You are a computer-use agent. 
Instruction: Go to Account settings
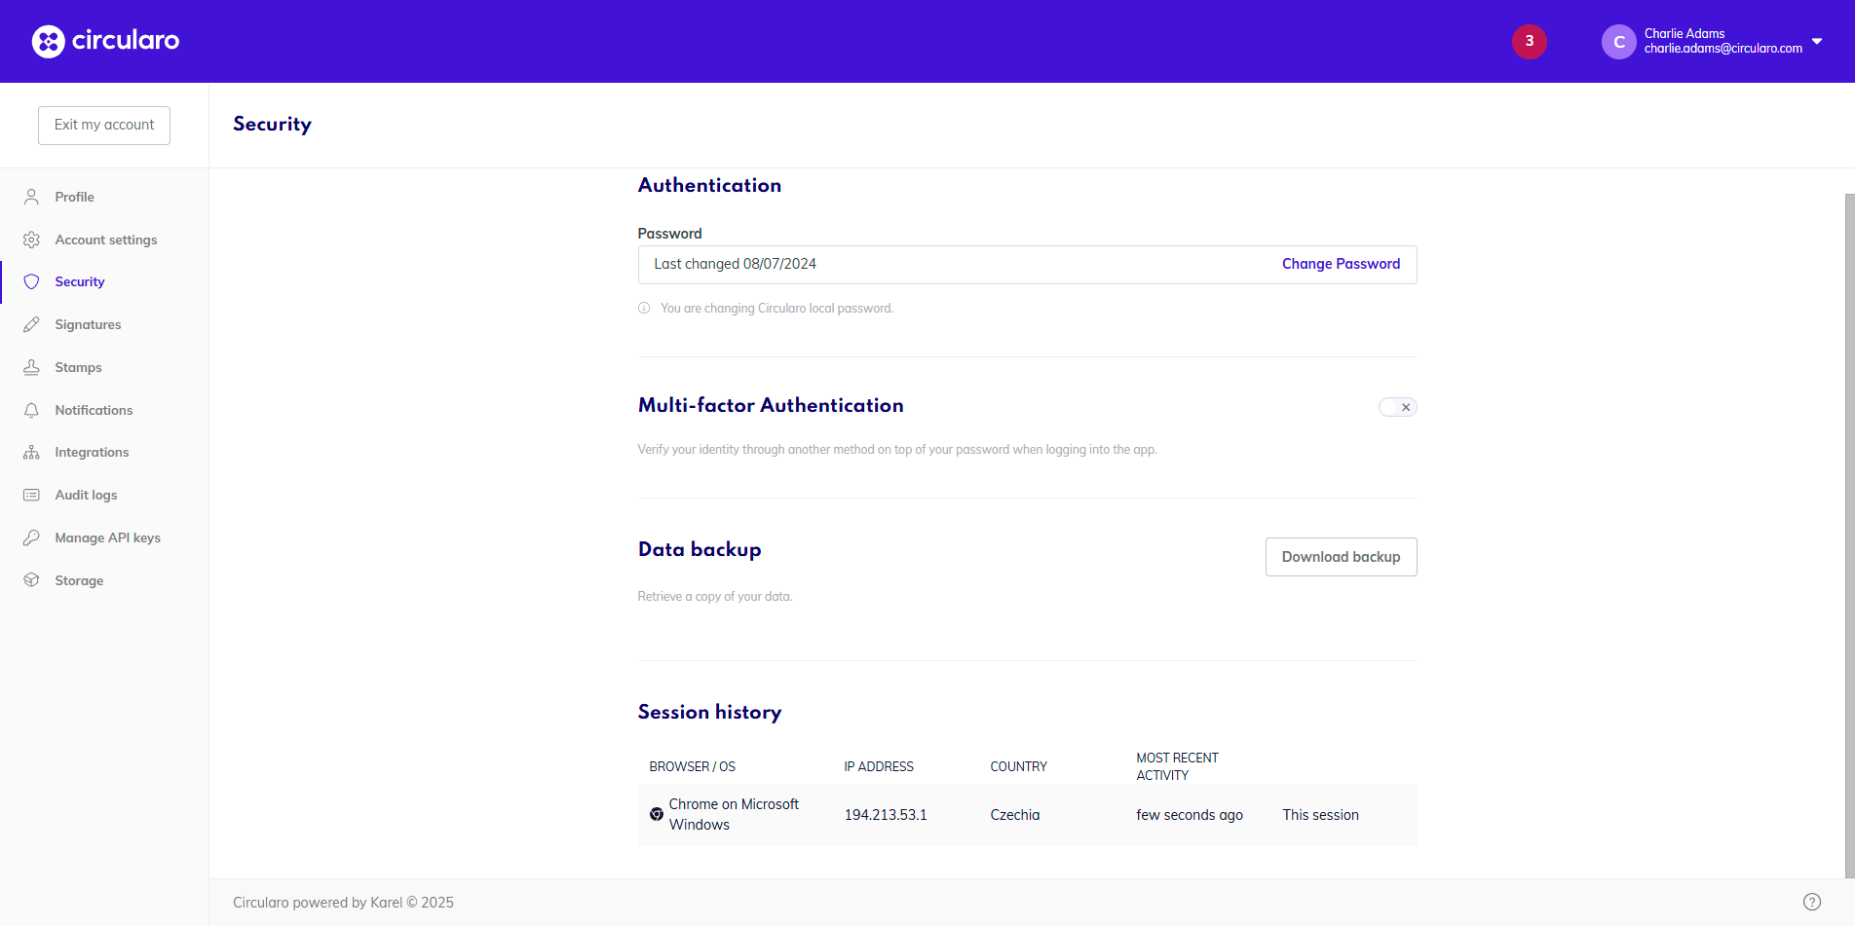(105, 240)
